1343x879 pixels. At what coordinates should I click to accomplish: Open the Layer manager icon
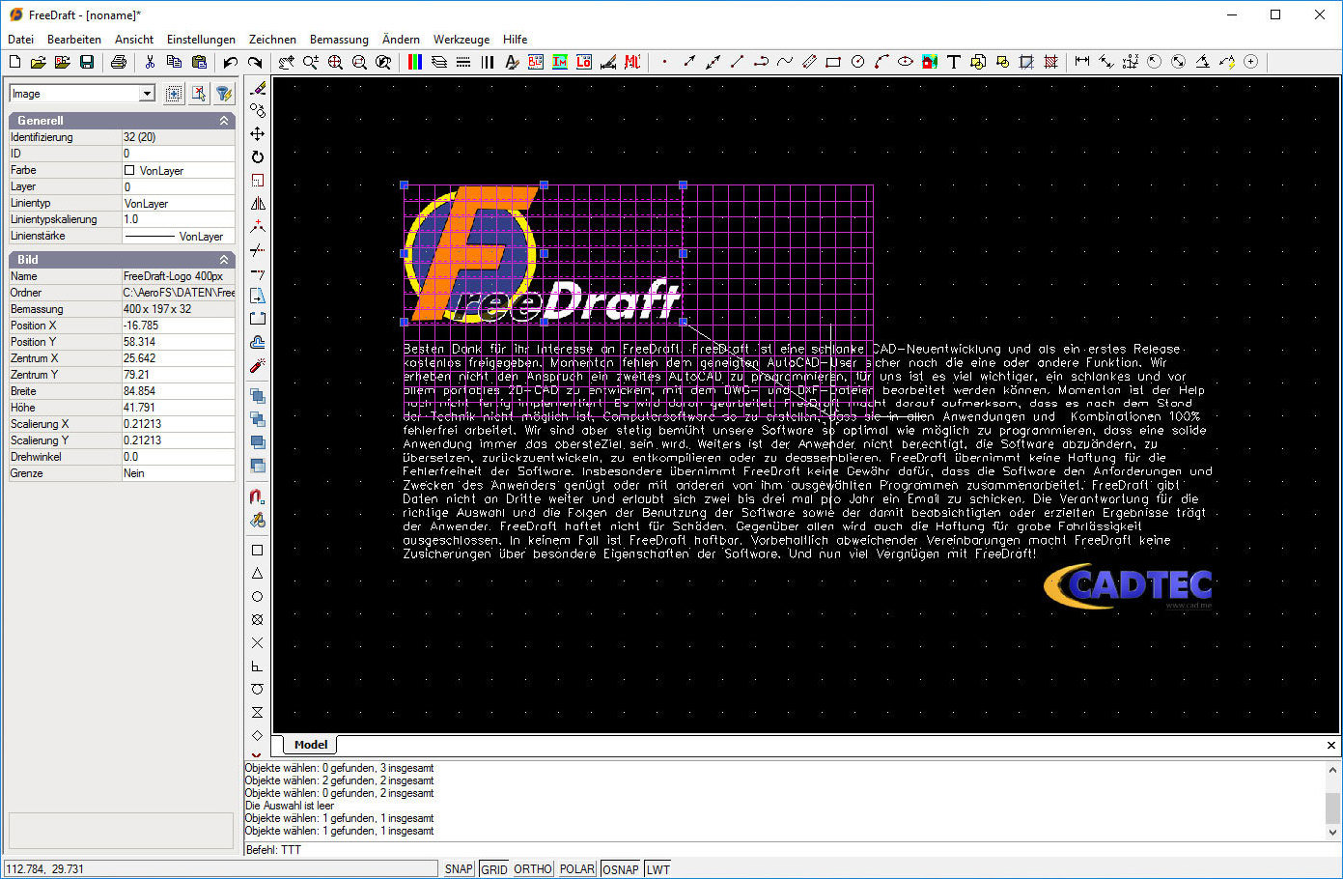438,61
